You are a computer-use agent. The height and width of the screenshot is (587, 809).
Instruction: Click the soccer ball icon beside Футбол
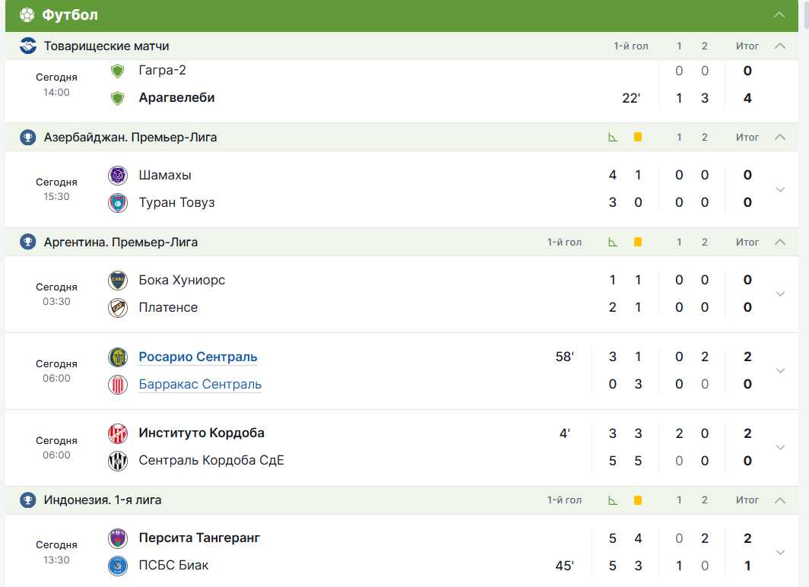[x=27, y=15]
